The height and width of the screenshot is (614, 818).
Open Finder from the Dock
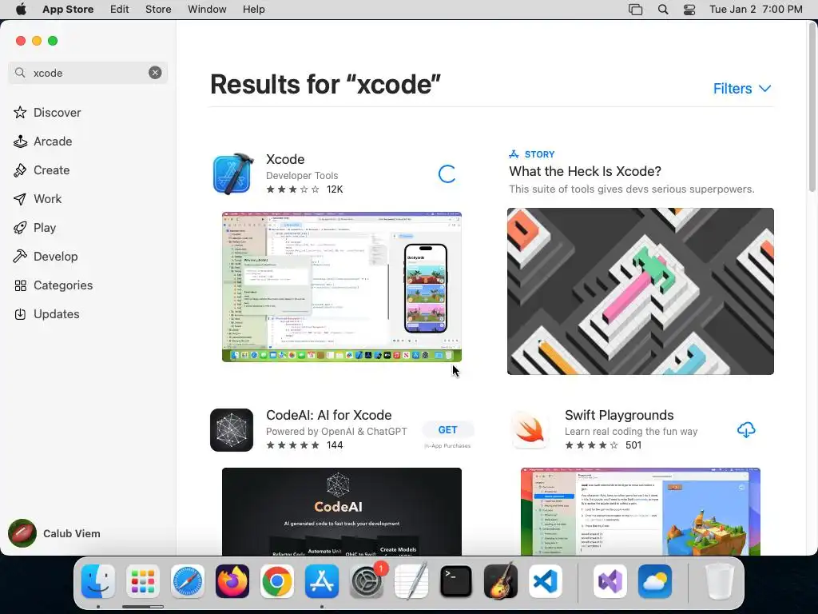(98, 581)
